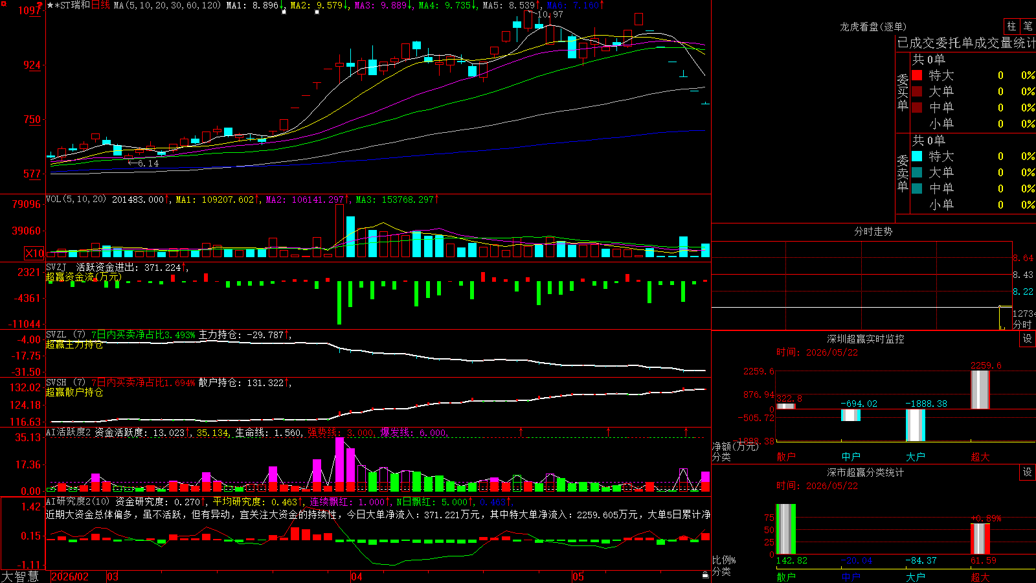Click the 分时走势 panel title
The width and height of the screenshot is (1036, 583).
click(873, 231)
